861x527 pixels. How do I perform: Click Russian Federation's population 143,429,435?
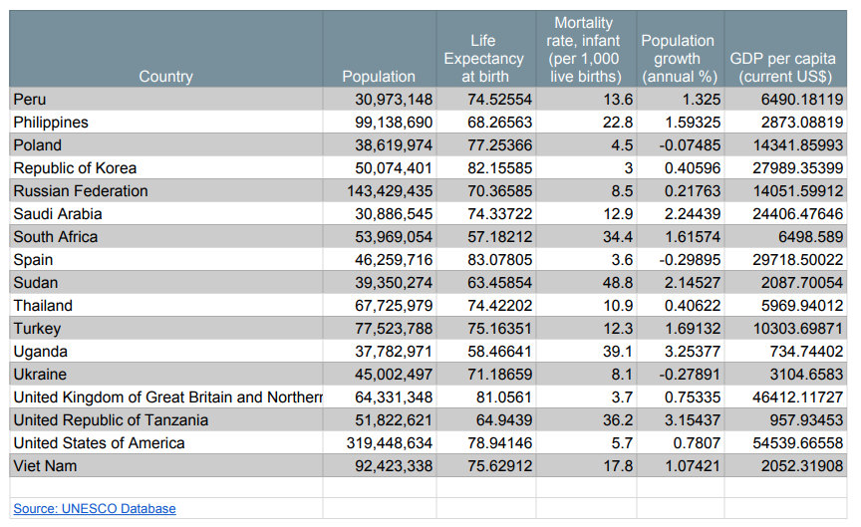coord(390,191)
